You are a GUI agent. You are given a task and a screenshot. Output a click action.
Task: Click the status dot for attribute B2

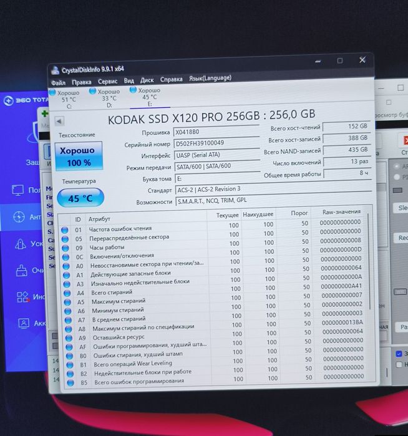coord(70,374)
